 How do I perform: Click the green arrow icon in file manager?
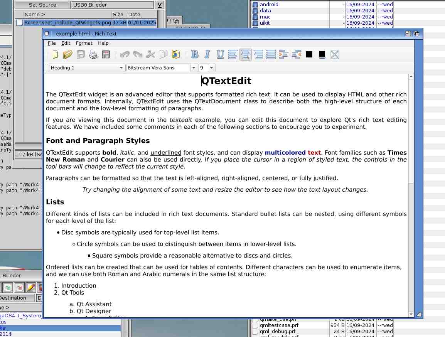[x=8, y=288]
